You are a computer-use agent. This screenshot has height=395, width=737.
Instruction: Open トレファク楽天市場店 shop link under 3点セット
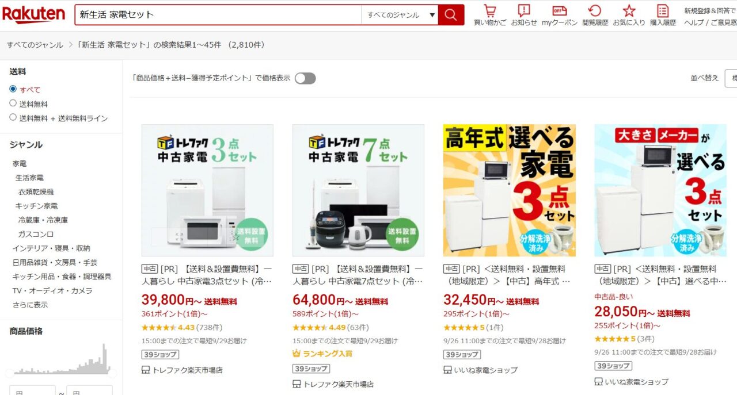click(182, 370)
